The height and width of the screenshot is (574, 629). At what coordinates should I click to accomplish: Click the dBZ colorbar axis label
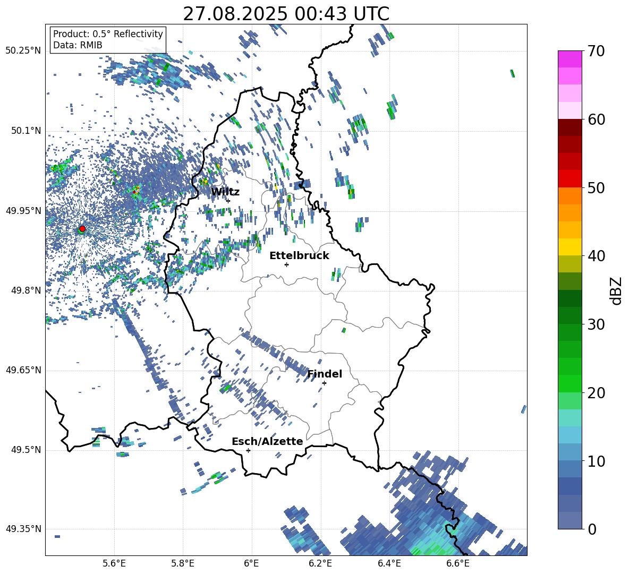click(x=616, y=290)
